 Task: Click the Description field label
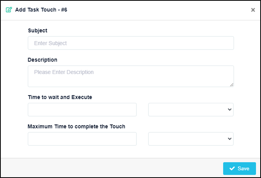click(x=42, y=60)
